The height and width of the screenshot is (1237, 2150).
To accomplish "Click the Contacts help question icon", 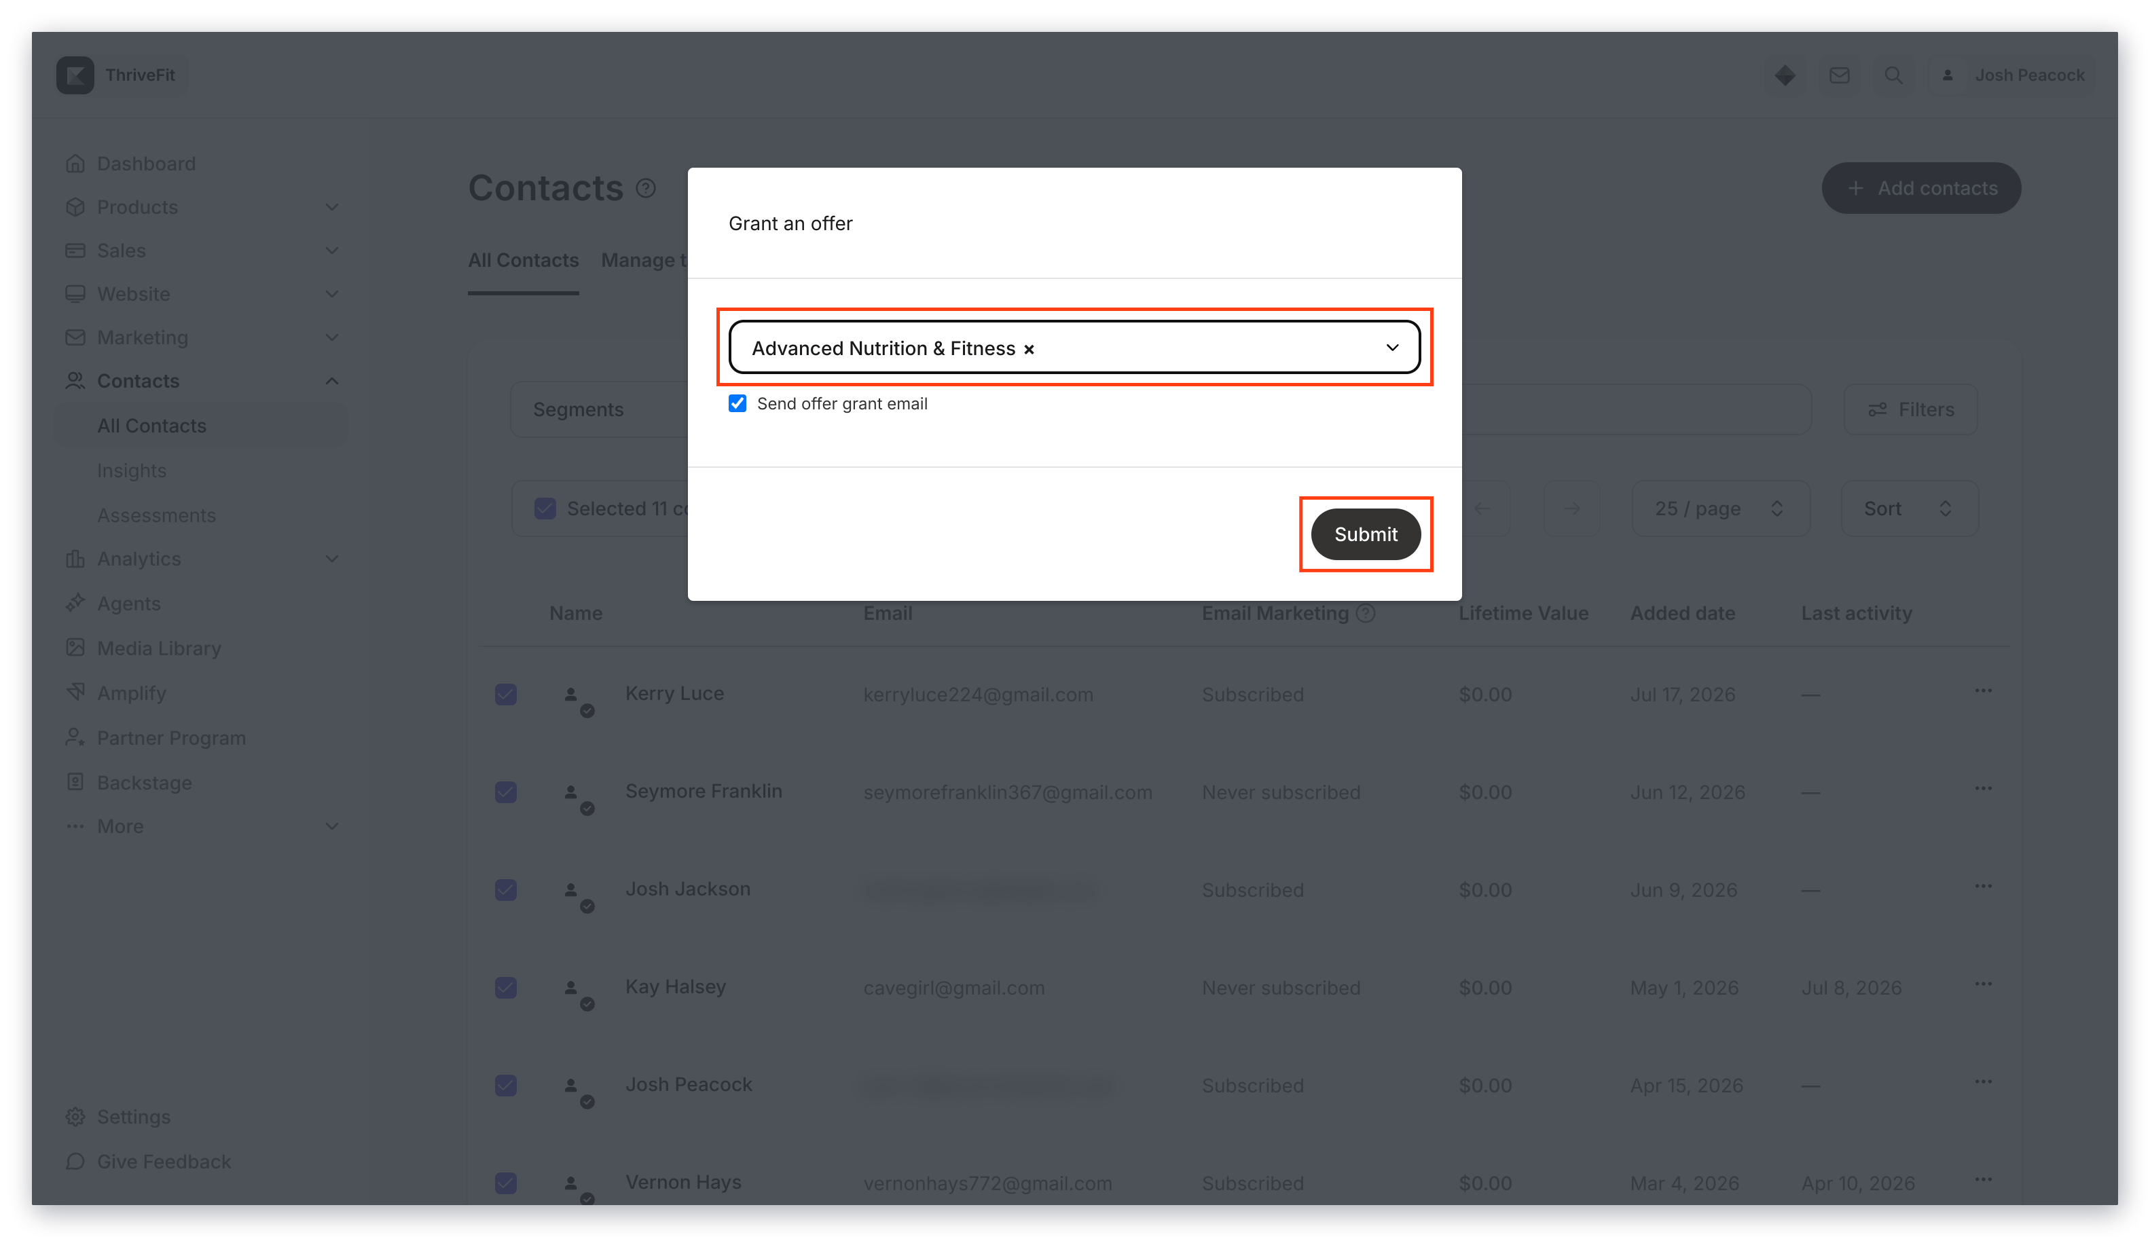I will pos(646,188).
